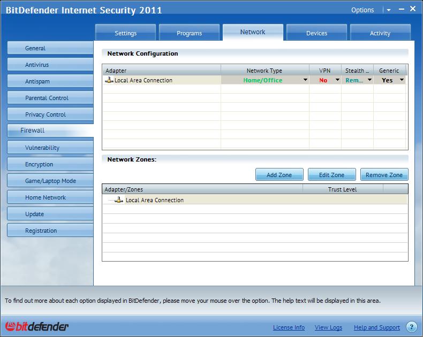Open the Vulnerability section
This screenshot has width=423, height=337.
pos(50,148)
